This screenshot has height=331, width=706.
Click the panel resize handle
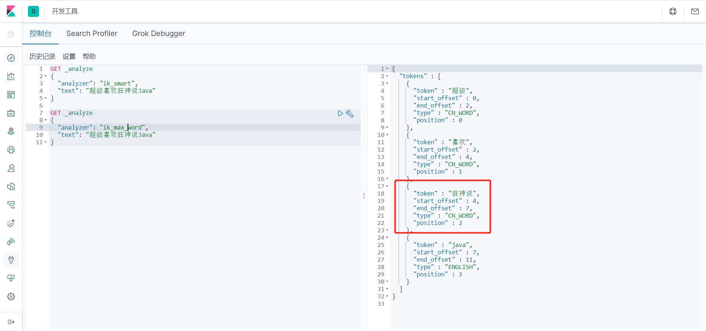(x=364, y=196)
